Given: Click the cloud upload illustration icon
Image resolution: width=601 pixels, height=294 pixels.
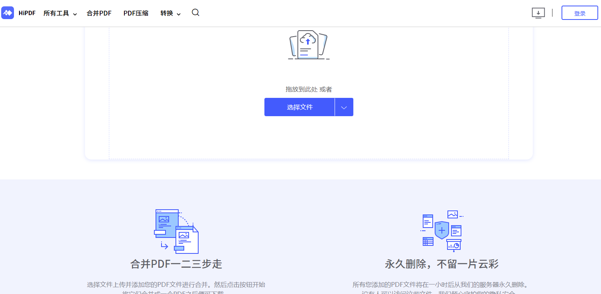Looking at the screenshot, I should point(309,44).
